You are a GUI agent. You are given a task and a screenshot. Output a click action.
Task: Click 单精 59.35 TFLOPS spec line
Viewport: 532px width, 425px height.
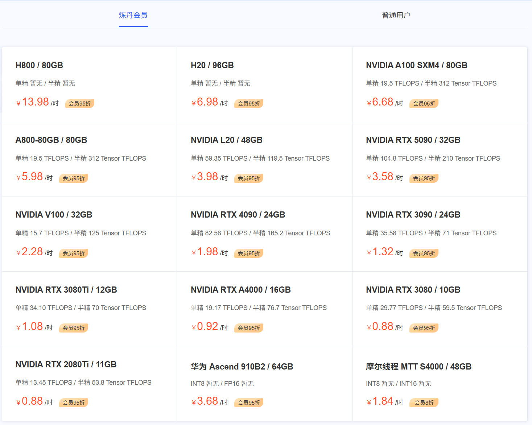pos(260,158)
